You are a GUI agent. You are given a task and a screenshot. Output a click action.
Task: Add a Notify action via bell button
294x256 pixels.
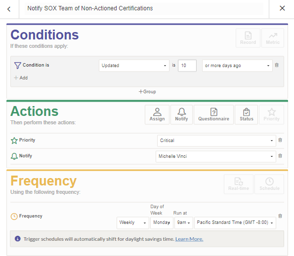[181, 114]
